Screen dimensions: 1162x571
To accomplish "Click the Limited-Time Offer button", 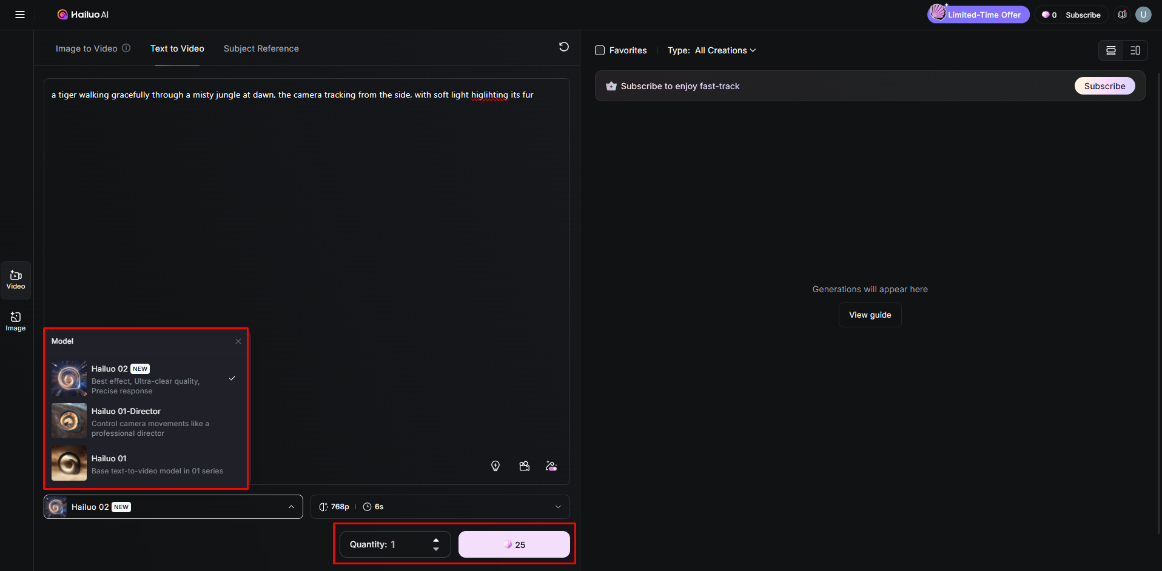I will 978,15.
